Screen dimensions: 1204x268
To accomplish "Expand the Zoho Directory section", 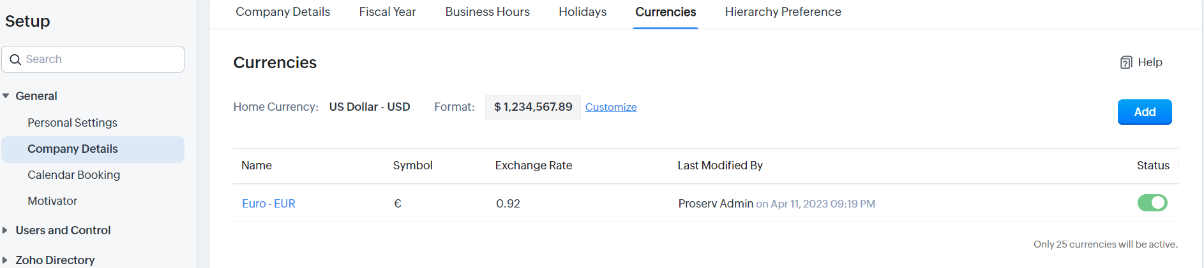I will [5, 260].
